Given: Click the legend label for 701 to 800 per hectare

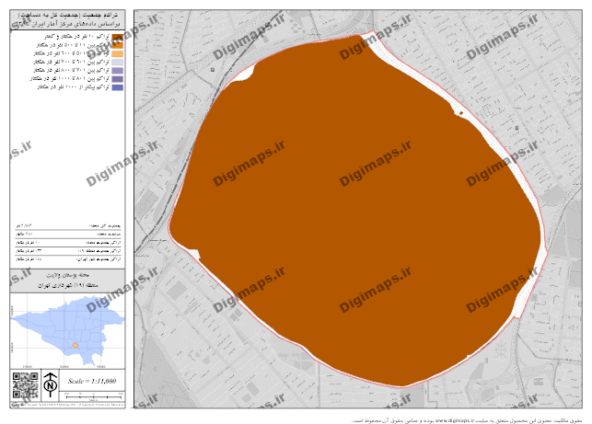Looking at the screenshot, I should [x=72, y=71].
